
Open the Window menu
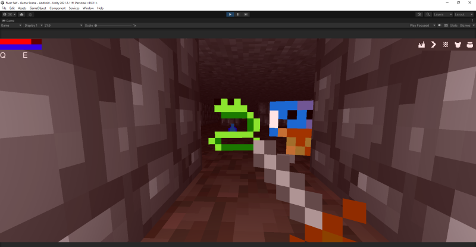[x=88, y=8]
